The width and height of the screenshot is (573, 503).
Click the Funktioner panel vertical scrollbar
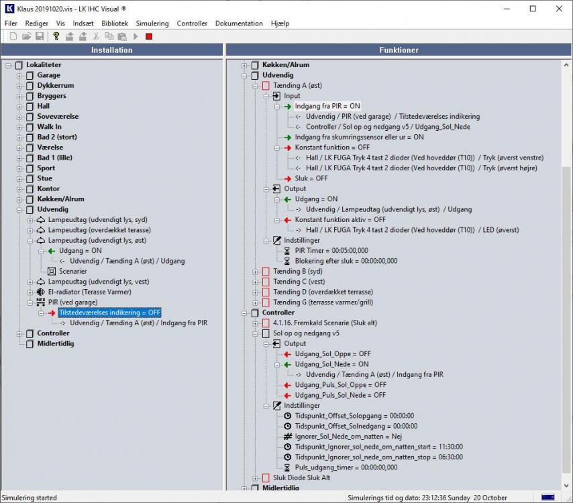coord(566,268)
